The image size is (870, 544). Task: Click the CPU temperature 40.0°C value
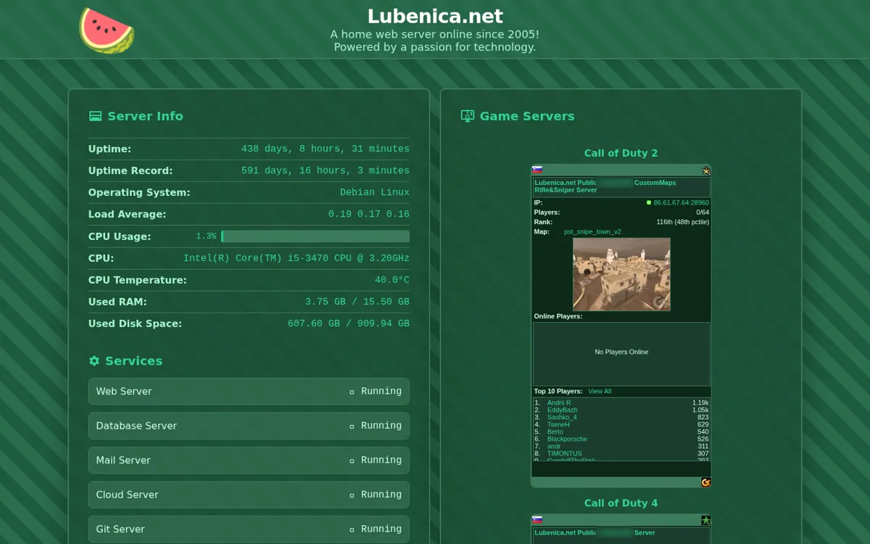392,280
